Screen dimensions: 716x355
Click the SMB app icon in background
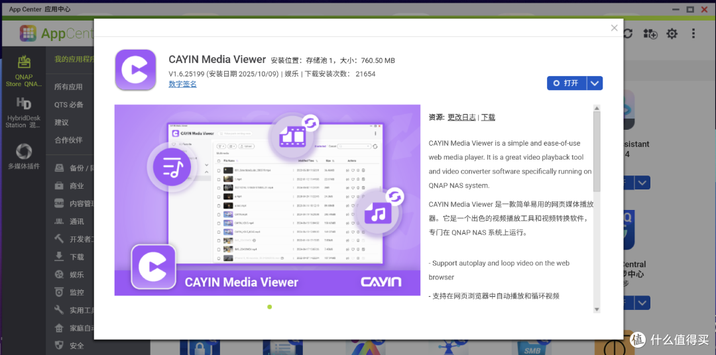click(x=533, y=346)
